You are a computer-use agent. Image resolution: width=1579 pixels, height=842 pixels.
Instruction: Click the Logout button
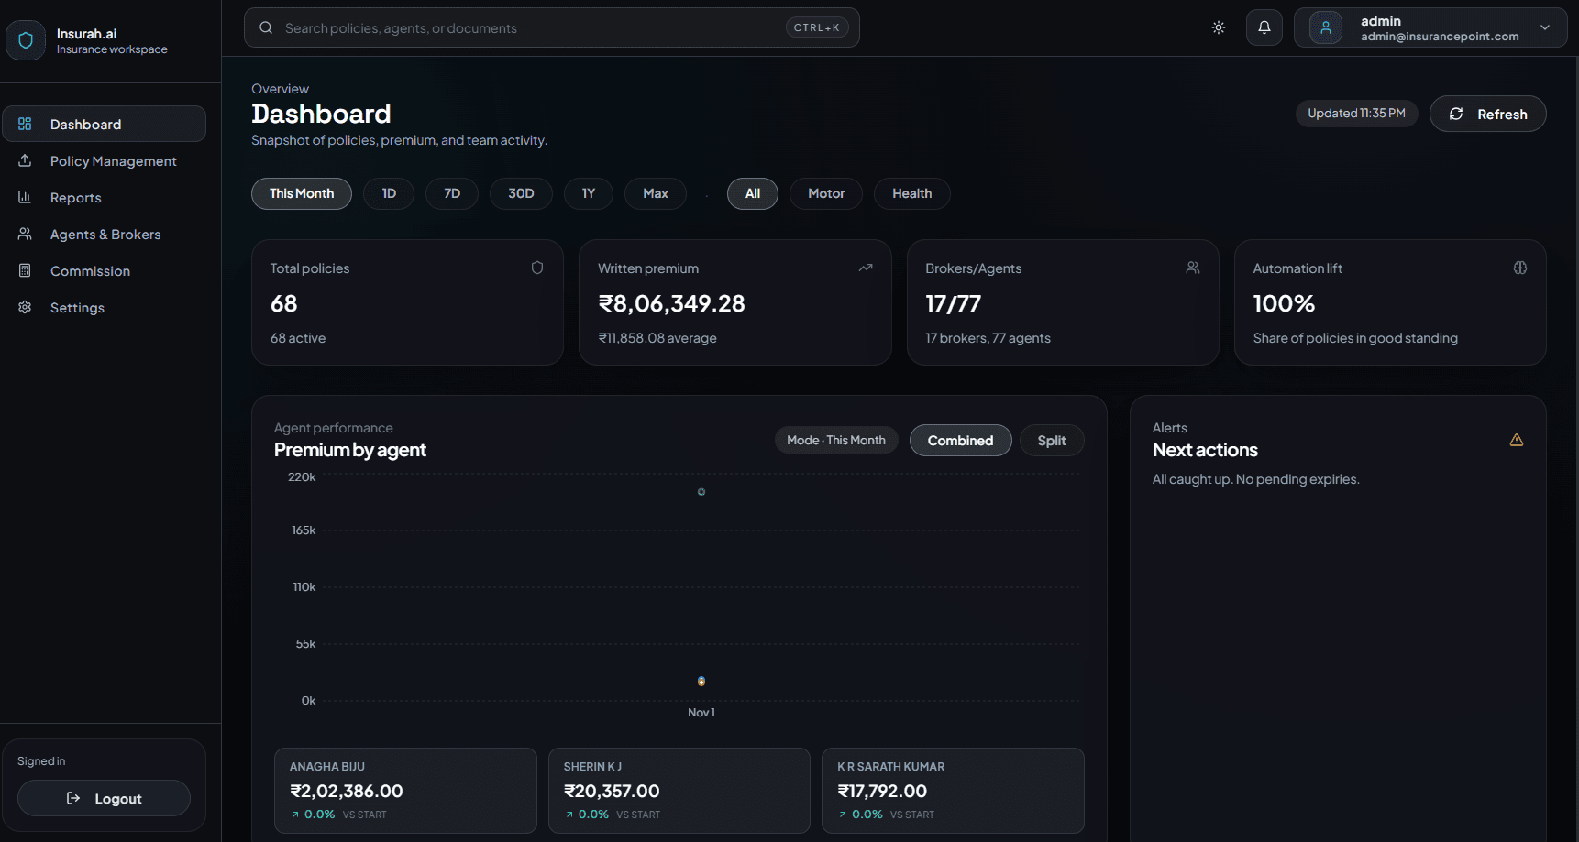[104, 798]
